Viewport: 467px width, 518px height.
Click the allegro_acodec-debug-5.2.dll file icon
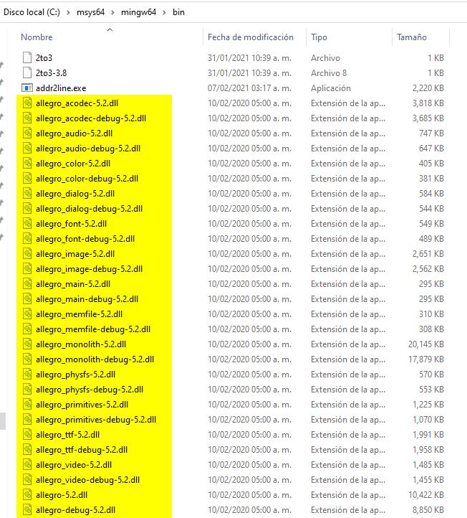pos(27,118)
